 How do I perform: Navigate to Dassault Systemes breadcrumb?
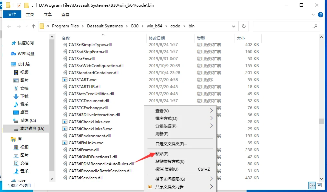105,26
